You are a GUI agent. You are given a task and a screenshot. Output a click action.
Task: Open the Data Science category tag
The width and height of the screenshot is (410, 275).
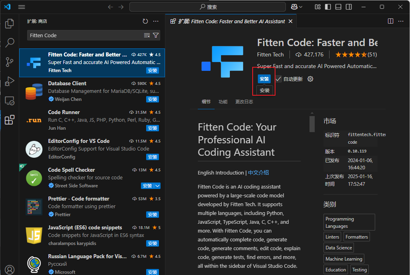click(339, 247)
